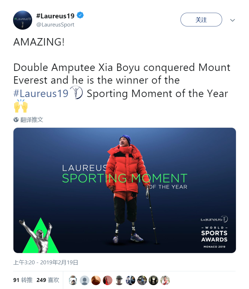This screenshot has width=249, height=289.
Task: Expand the tweet options chevron
Action: [x=232, y=20]
